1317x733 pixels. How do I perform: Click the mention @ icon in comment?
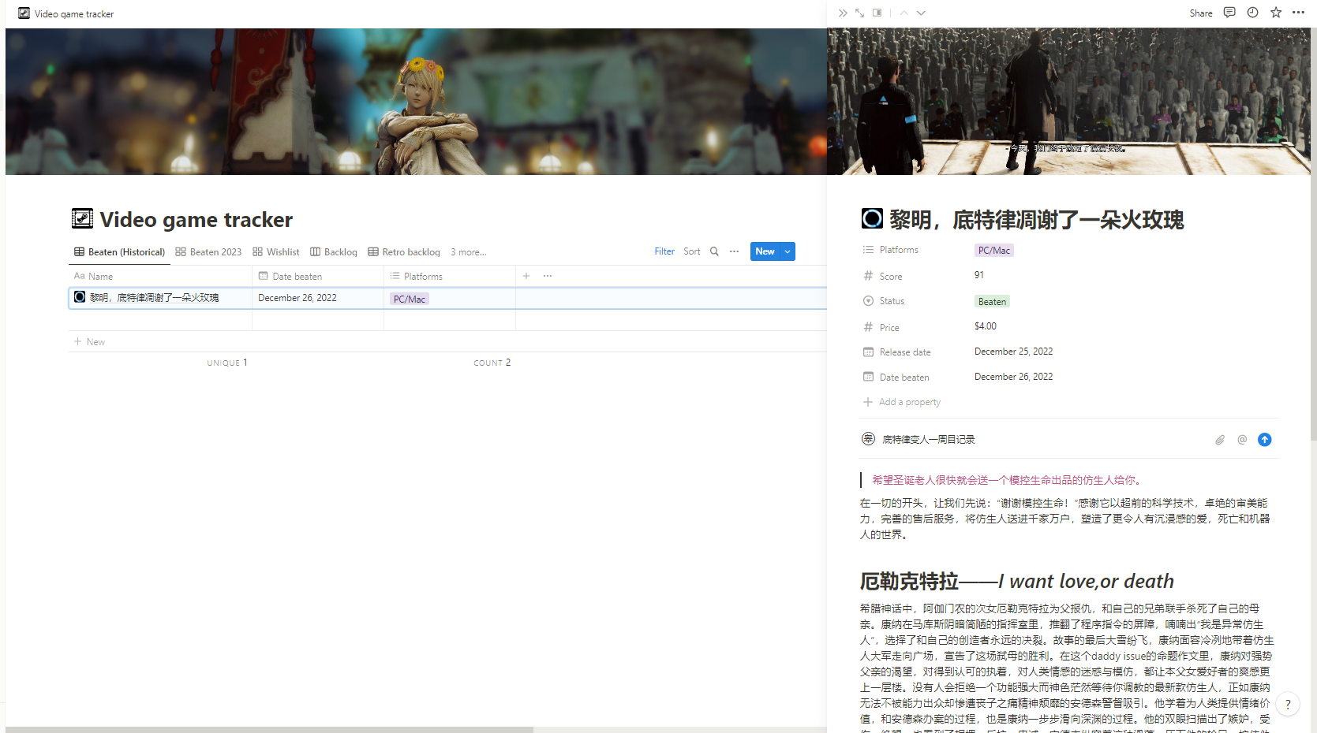point(1242,440)
